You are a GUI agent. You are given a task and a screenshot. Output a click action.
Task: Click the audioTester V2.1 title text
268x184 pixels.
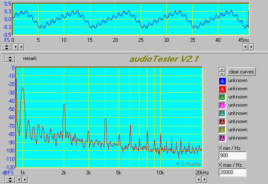(164, 59)
